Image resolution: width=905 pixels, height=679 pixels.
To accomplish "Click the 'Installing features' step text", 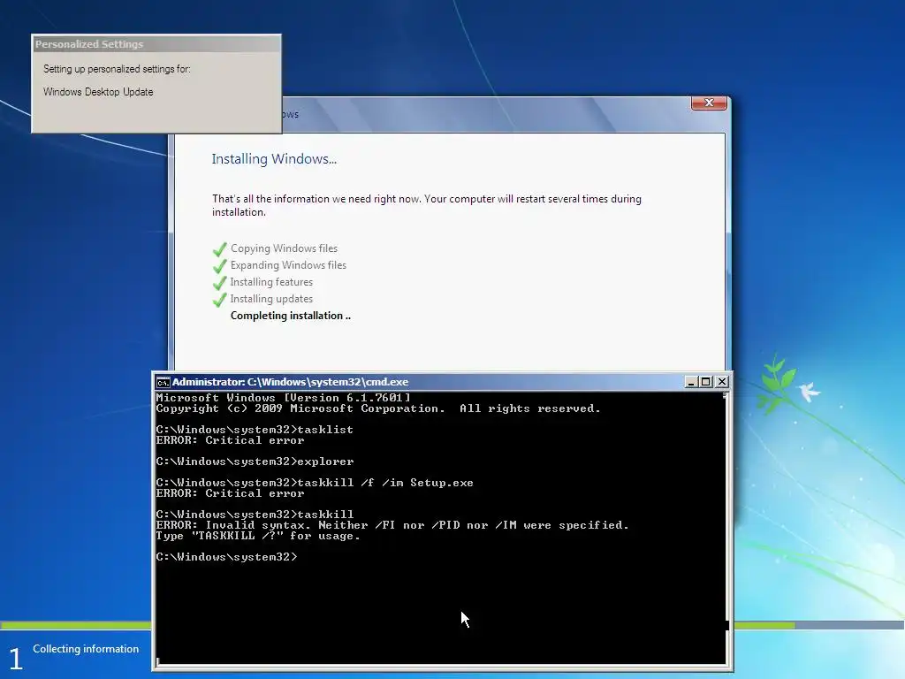I will 271,282.
